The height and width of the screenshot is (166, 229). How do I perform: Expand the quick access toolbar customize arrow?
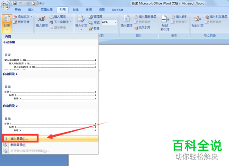[x=40, y=3]
